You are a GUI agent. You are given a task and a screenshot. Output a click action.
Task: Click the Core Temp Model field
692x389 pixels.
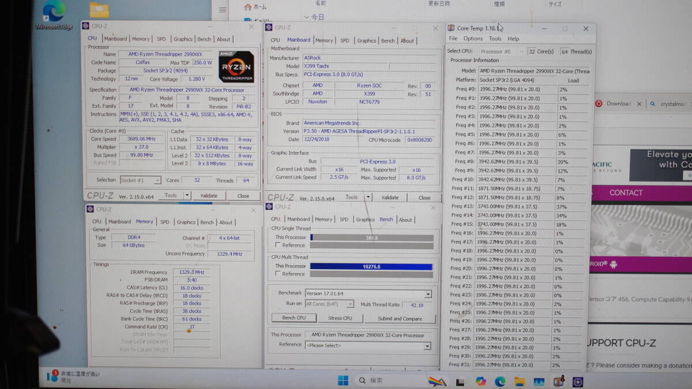[534, 71]
